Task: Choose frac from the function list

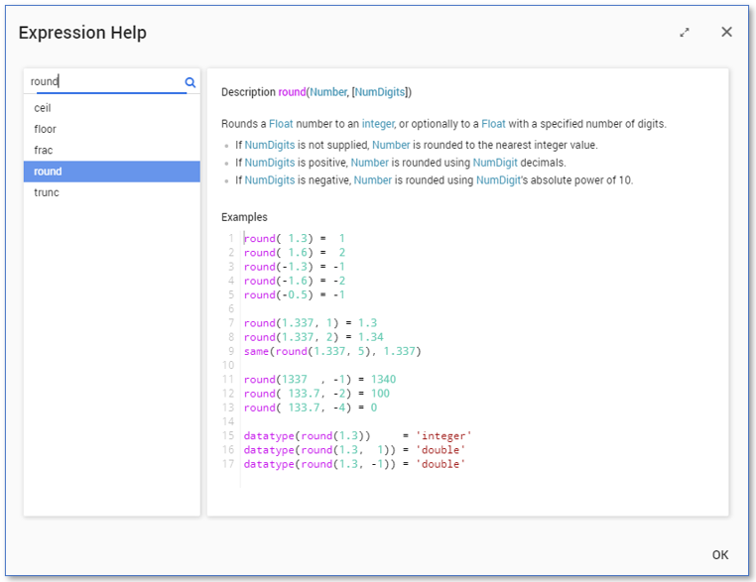Action: 44,150
